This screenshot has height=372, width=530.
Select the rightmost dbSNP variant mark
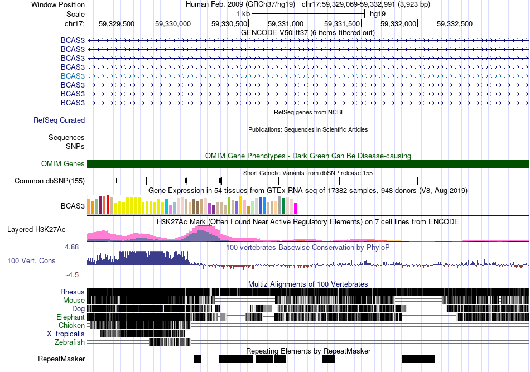455,181
